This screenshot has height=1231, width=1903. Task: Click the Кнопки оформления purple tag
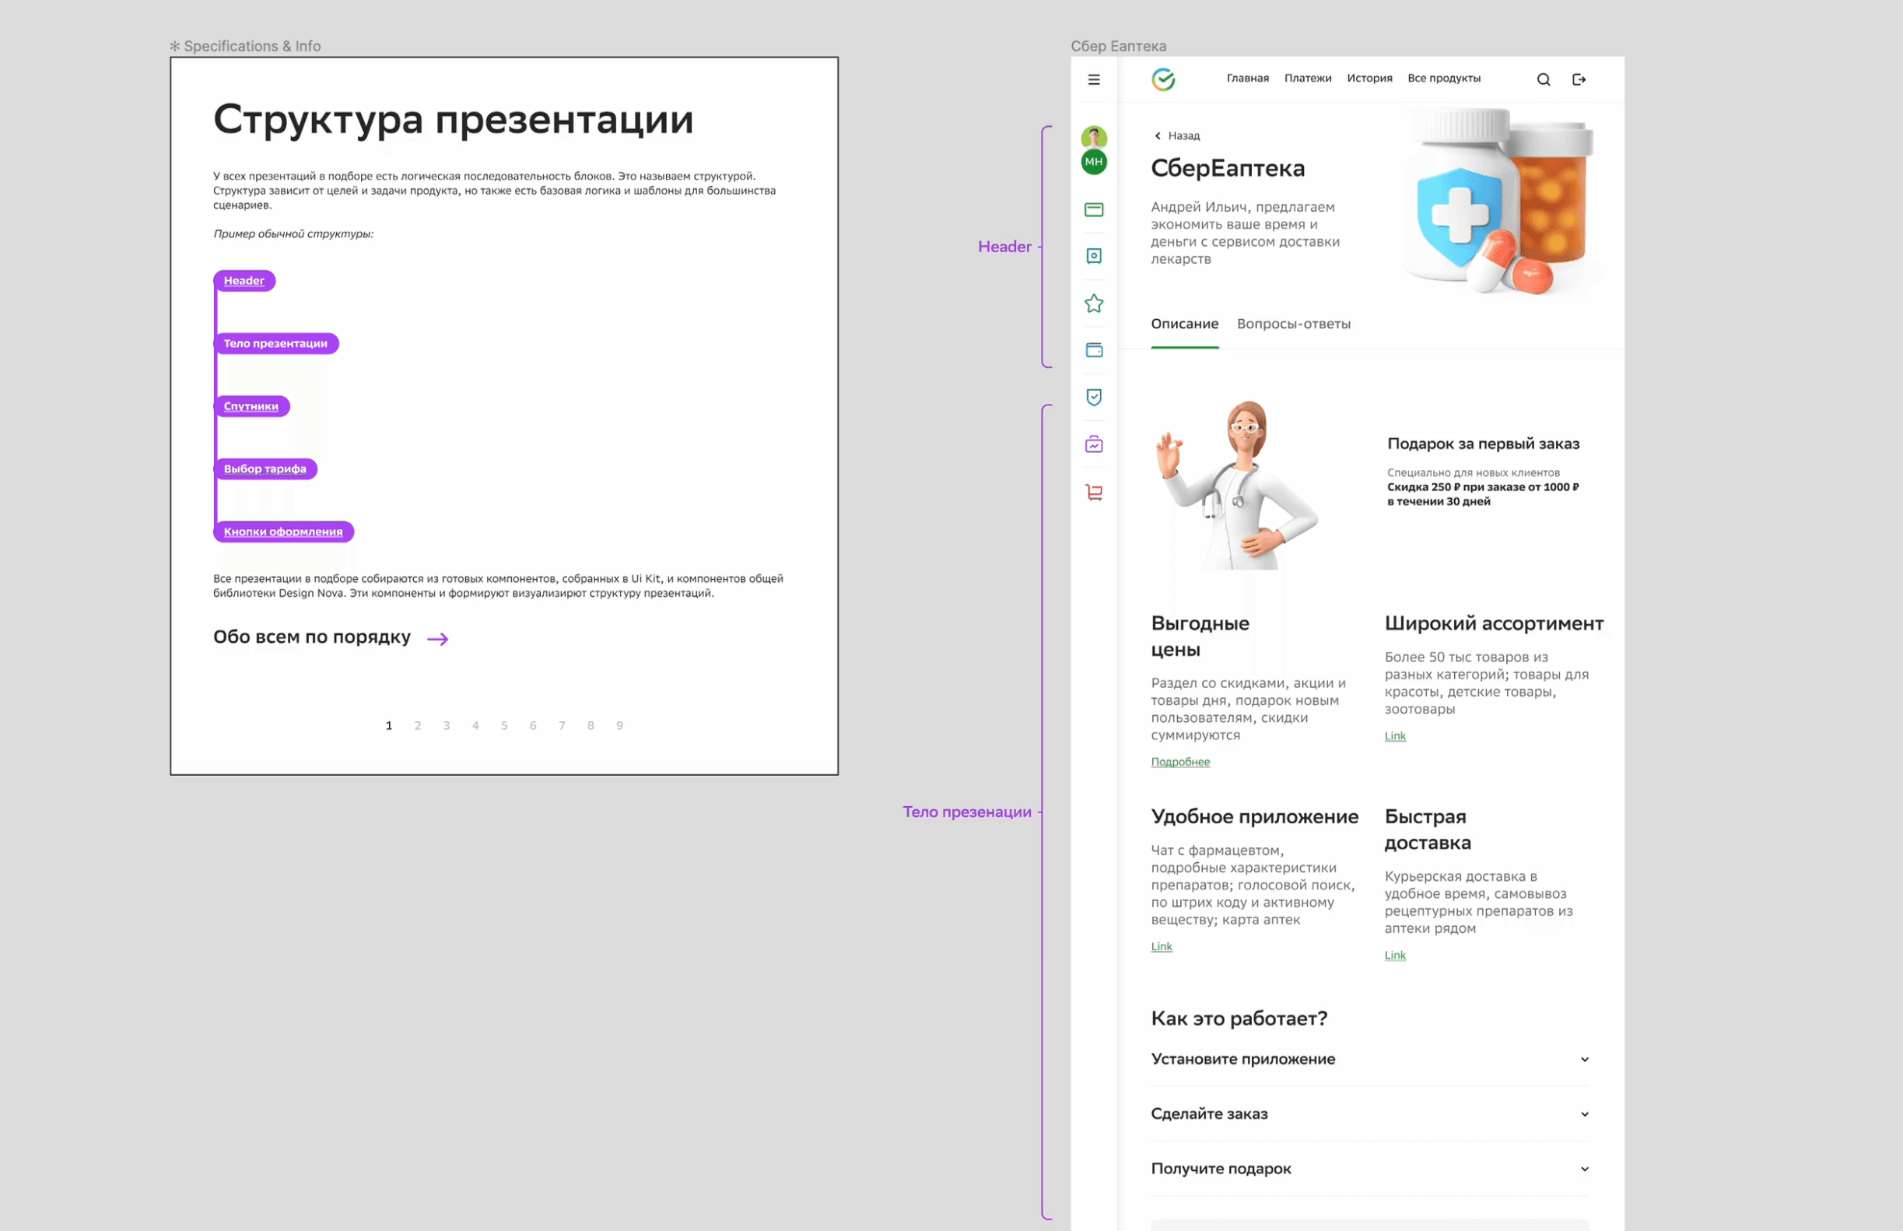pyautogui.click(x=283, y=531)
